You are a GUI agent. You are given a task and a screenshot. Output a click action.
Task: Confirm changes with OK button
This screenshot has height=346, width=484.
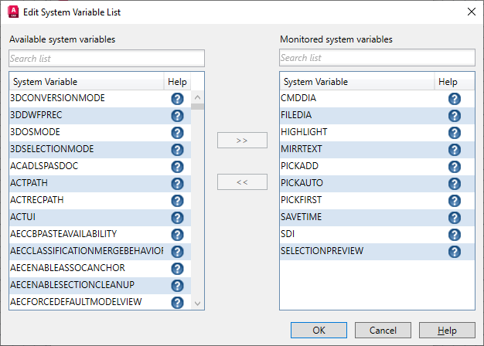(319, 331)
